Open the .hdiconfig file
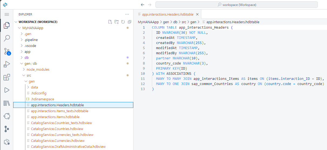327x150 pixels. tap(39, 93)
